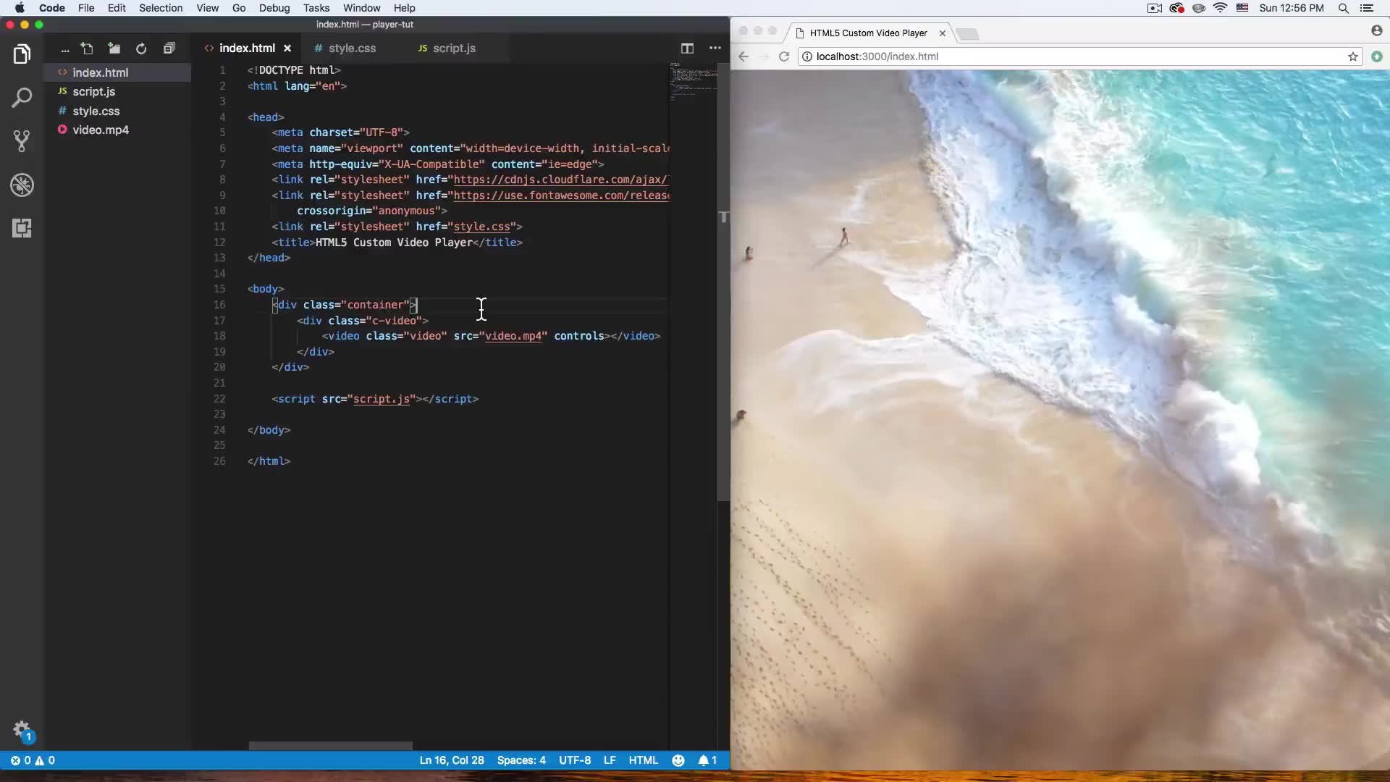
Task: Refresh the Explorer file list
Action: coord(141,49)
